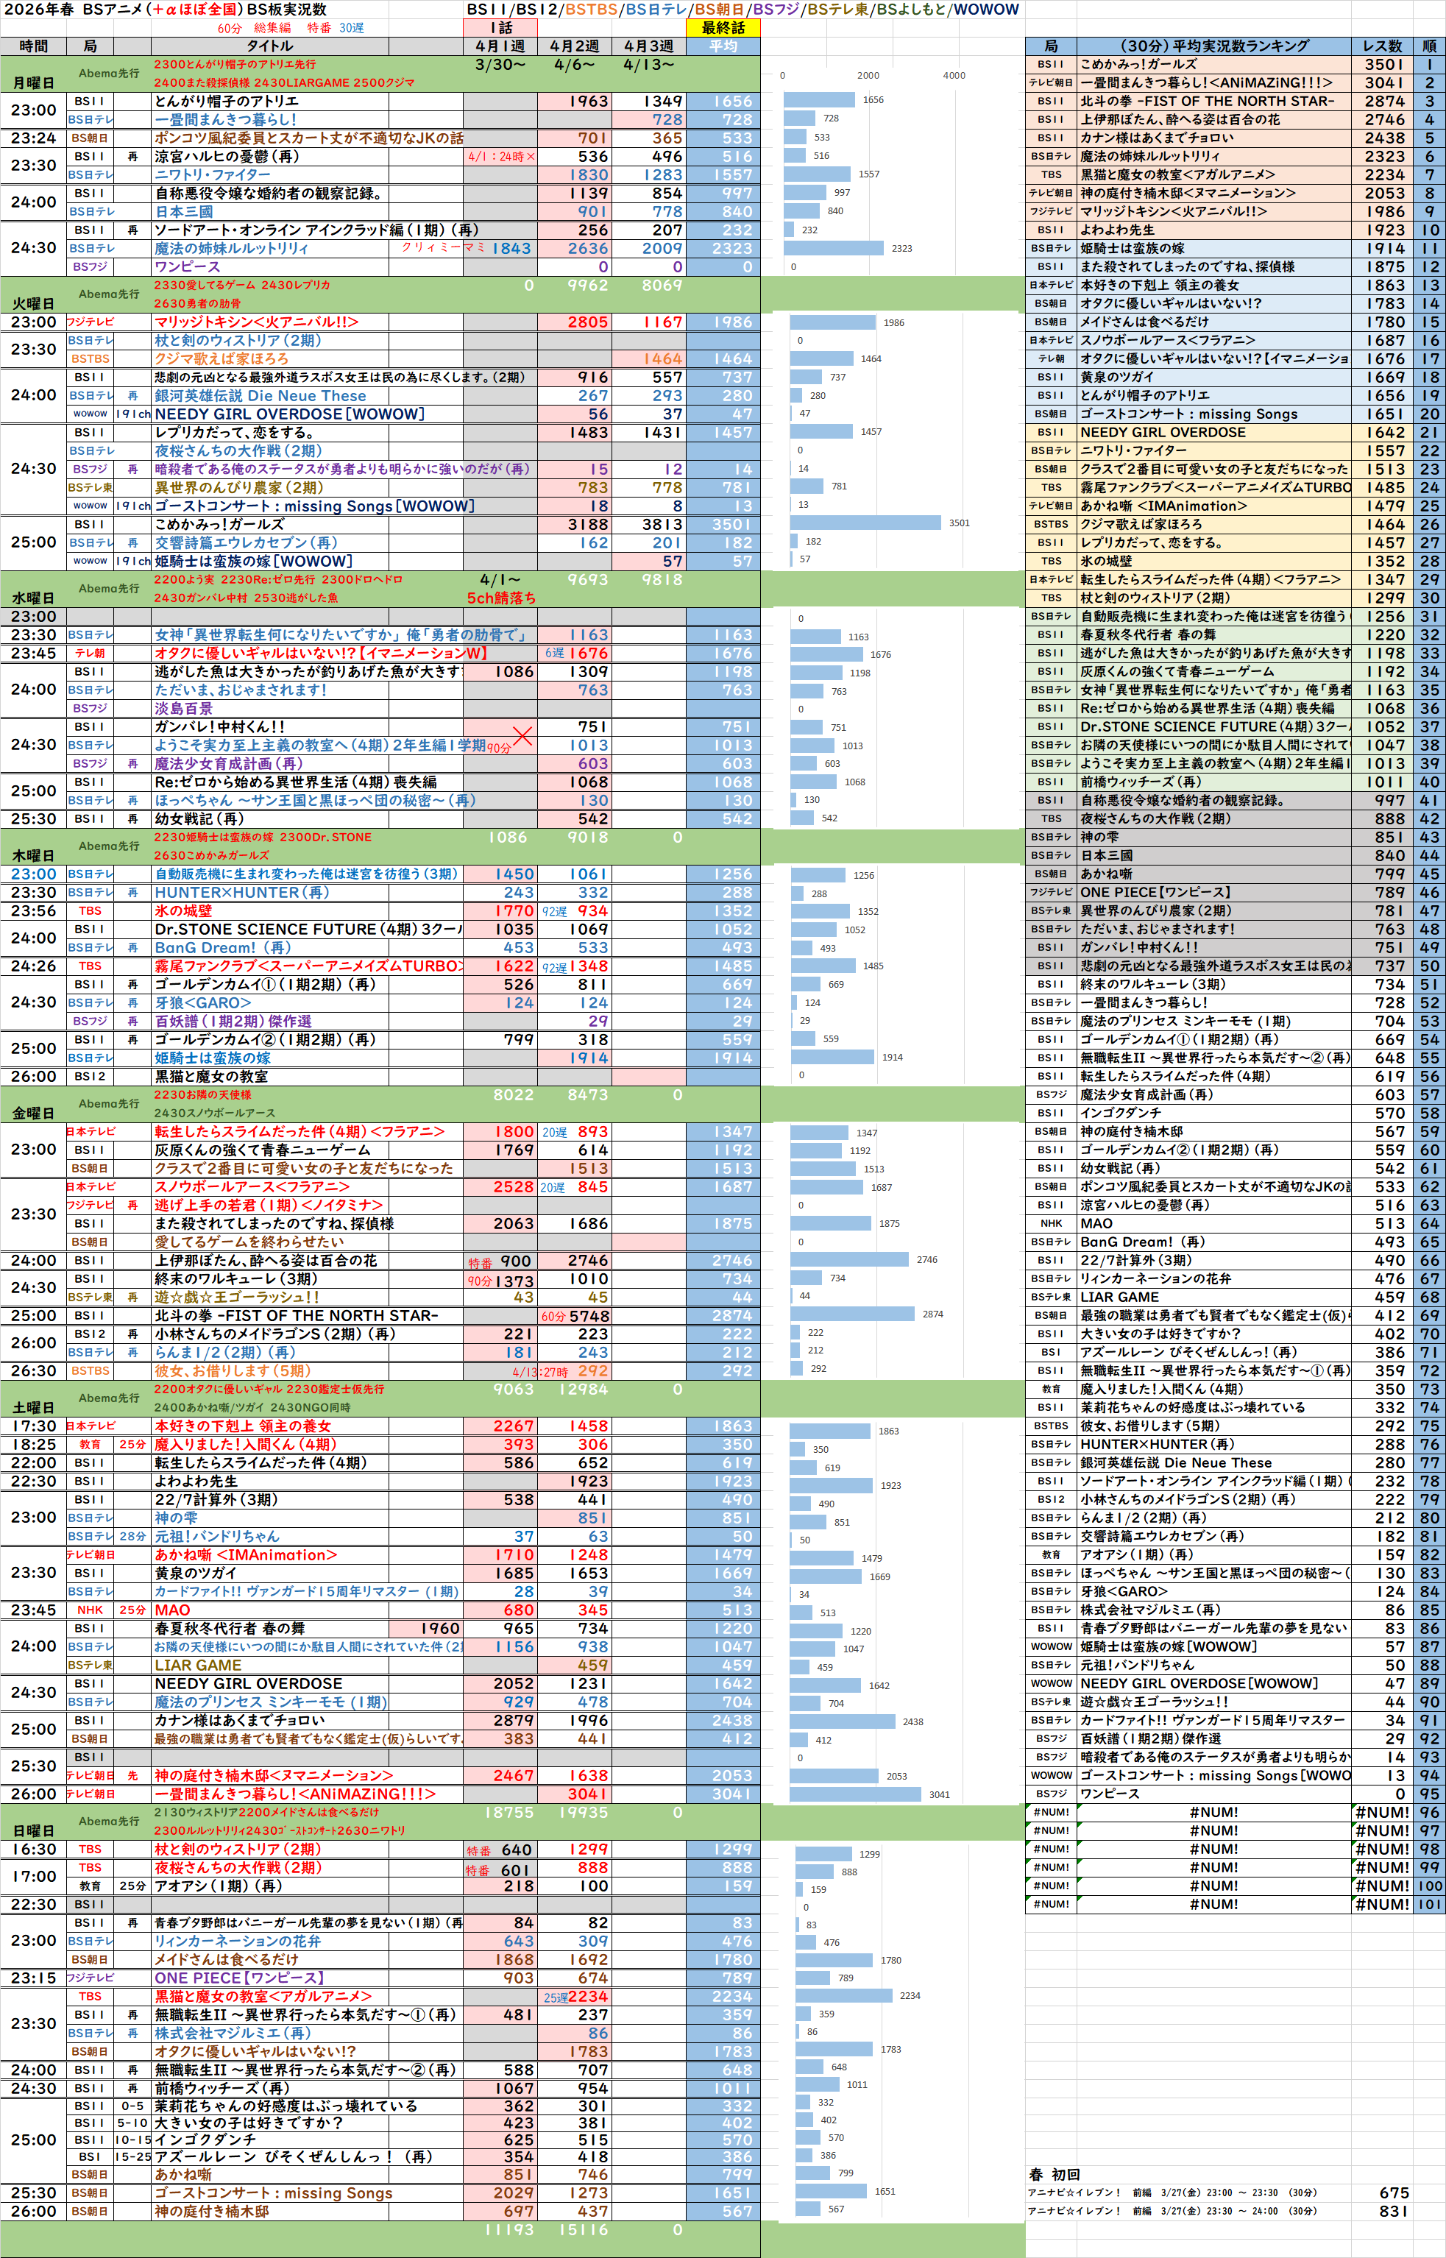The width and height of the screenshot is (1446, 2258).
Task: Select the 月曜日 day label
Action: pyautogui.click(x=33, y=82)
